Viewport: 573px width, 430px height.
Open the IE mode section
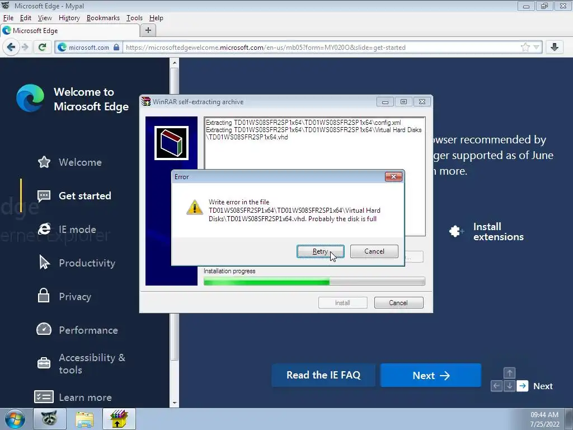coord(77,229)
